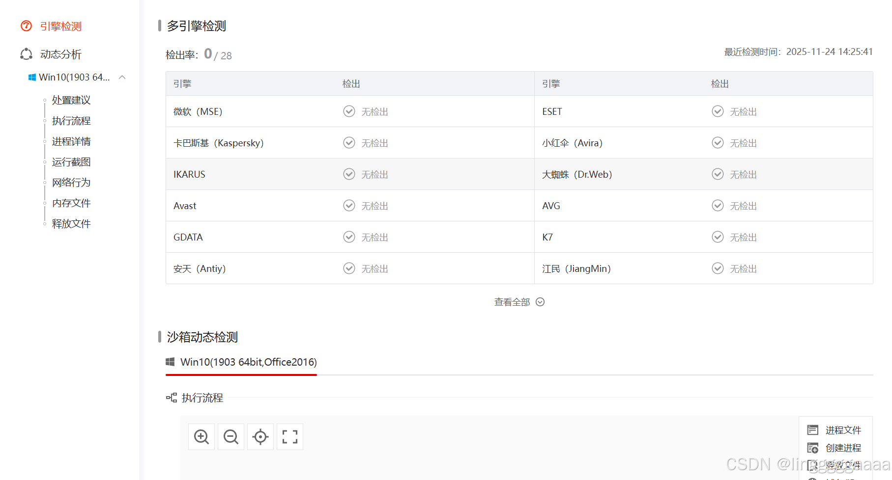
Task: Click the 多引擎检测 section heading
Action: point(197,26)
